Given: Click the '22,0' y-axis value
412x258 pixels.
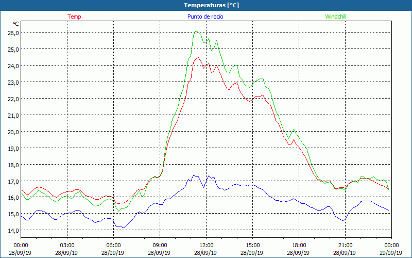Looking at the screenshot, I should [x=13, y=99].
